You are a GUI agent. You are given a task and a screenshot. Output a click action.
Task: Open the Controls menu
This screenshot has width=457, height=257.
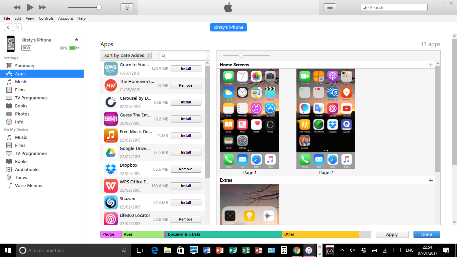pos(46,18)
